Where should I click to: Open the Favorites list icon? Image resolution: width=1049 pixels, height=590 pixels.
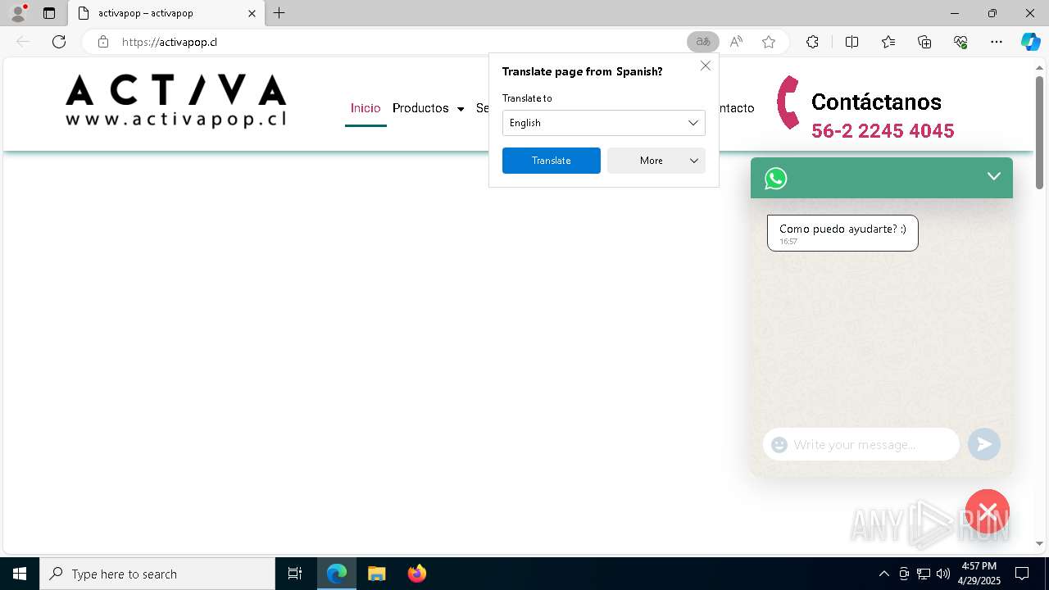(x=888, y=42)
